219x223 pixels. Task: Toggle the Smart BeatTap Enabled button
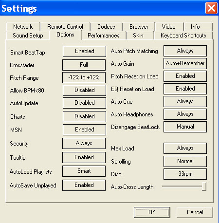(x=84, y=51)
